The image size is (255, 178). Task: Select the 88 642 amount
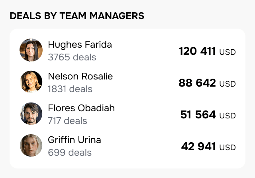pyautogui.click(x=197, y=83)
